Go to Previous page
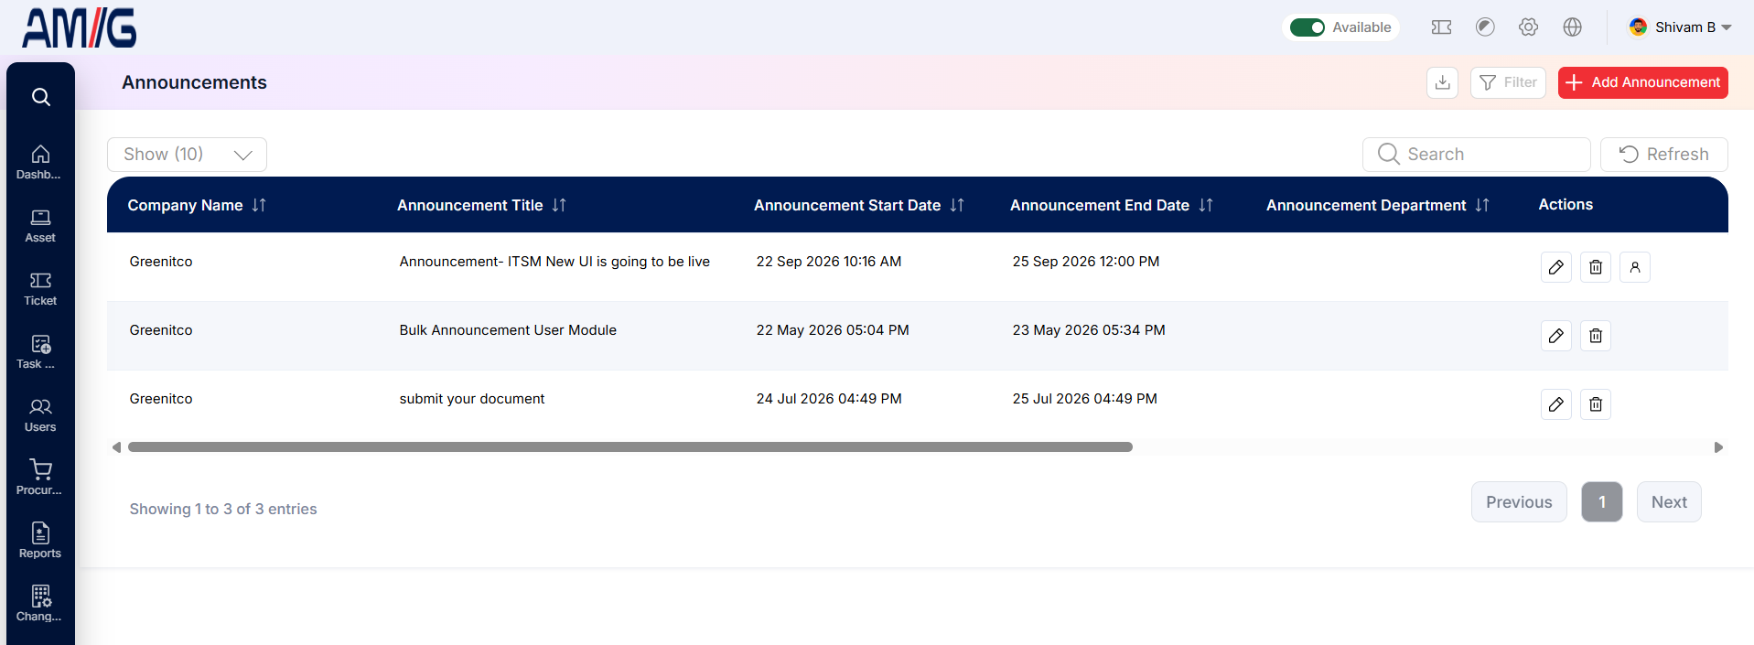The height and width of the screenshot is (645, 1754). (1519, 502)
